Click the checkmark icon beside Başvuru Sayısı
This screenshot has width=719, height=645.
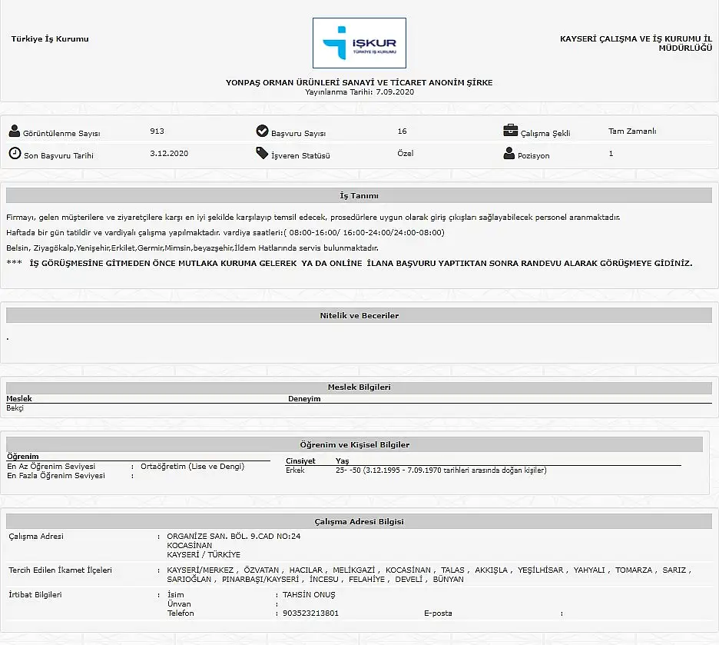click(x=262, y=131)
